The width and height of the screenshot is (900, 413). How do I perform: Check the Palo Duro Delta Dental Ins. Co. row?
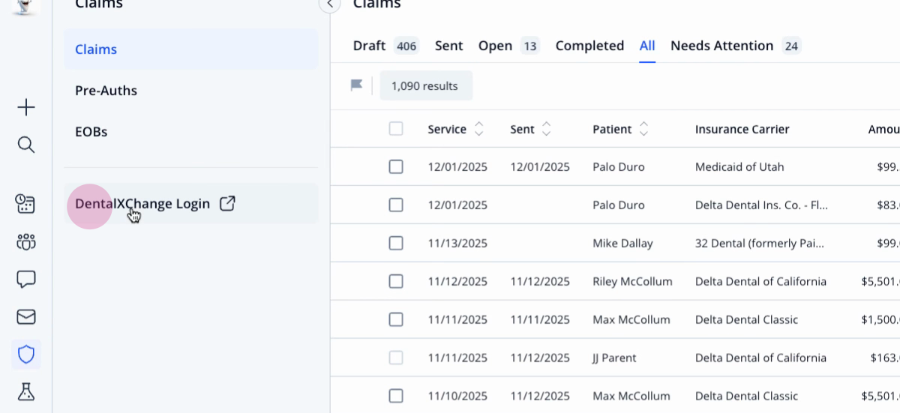[x=396, y=205]
